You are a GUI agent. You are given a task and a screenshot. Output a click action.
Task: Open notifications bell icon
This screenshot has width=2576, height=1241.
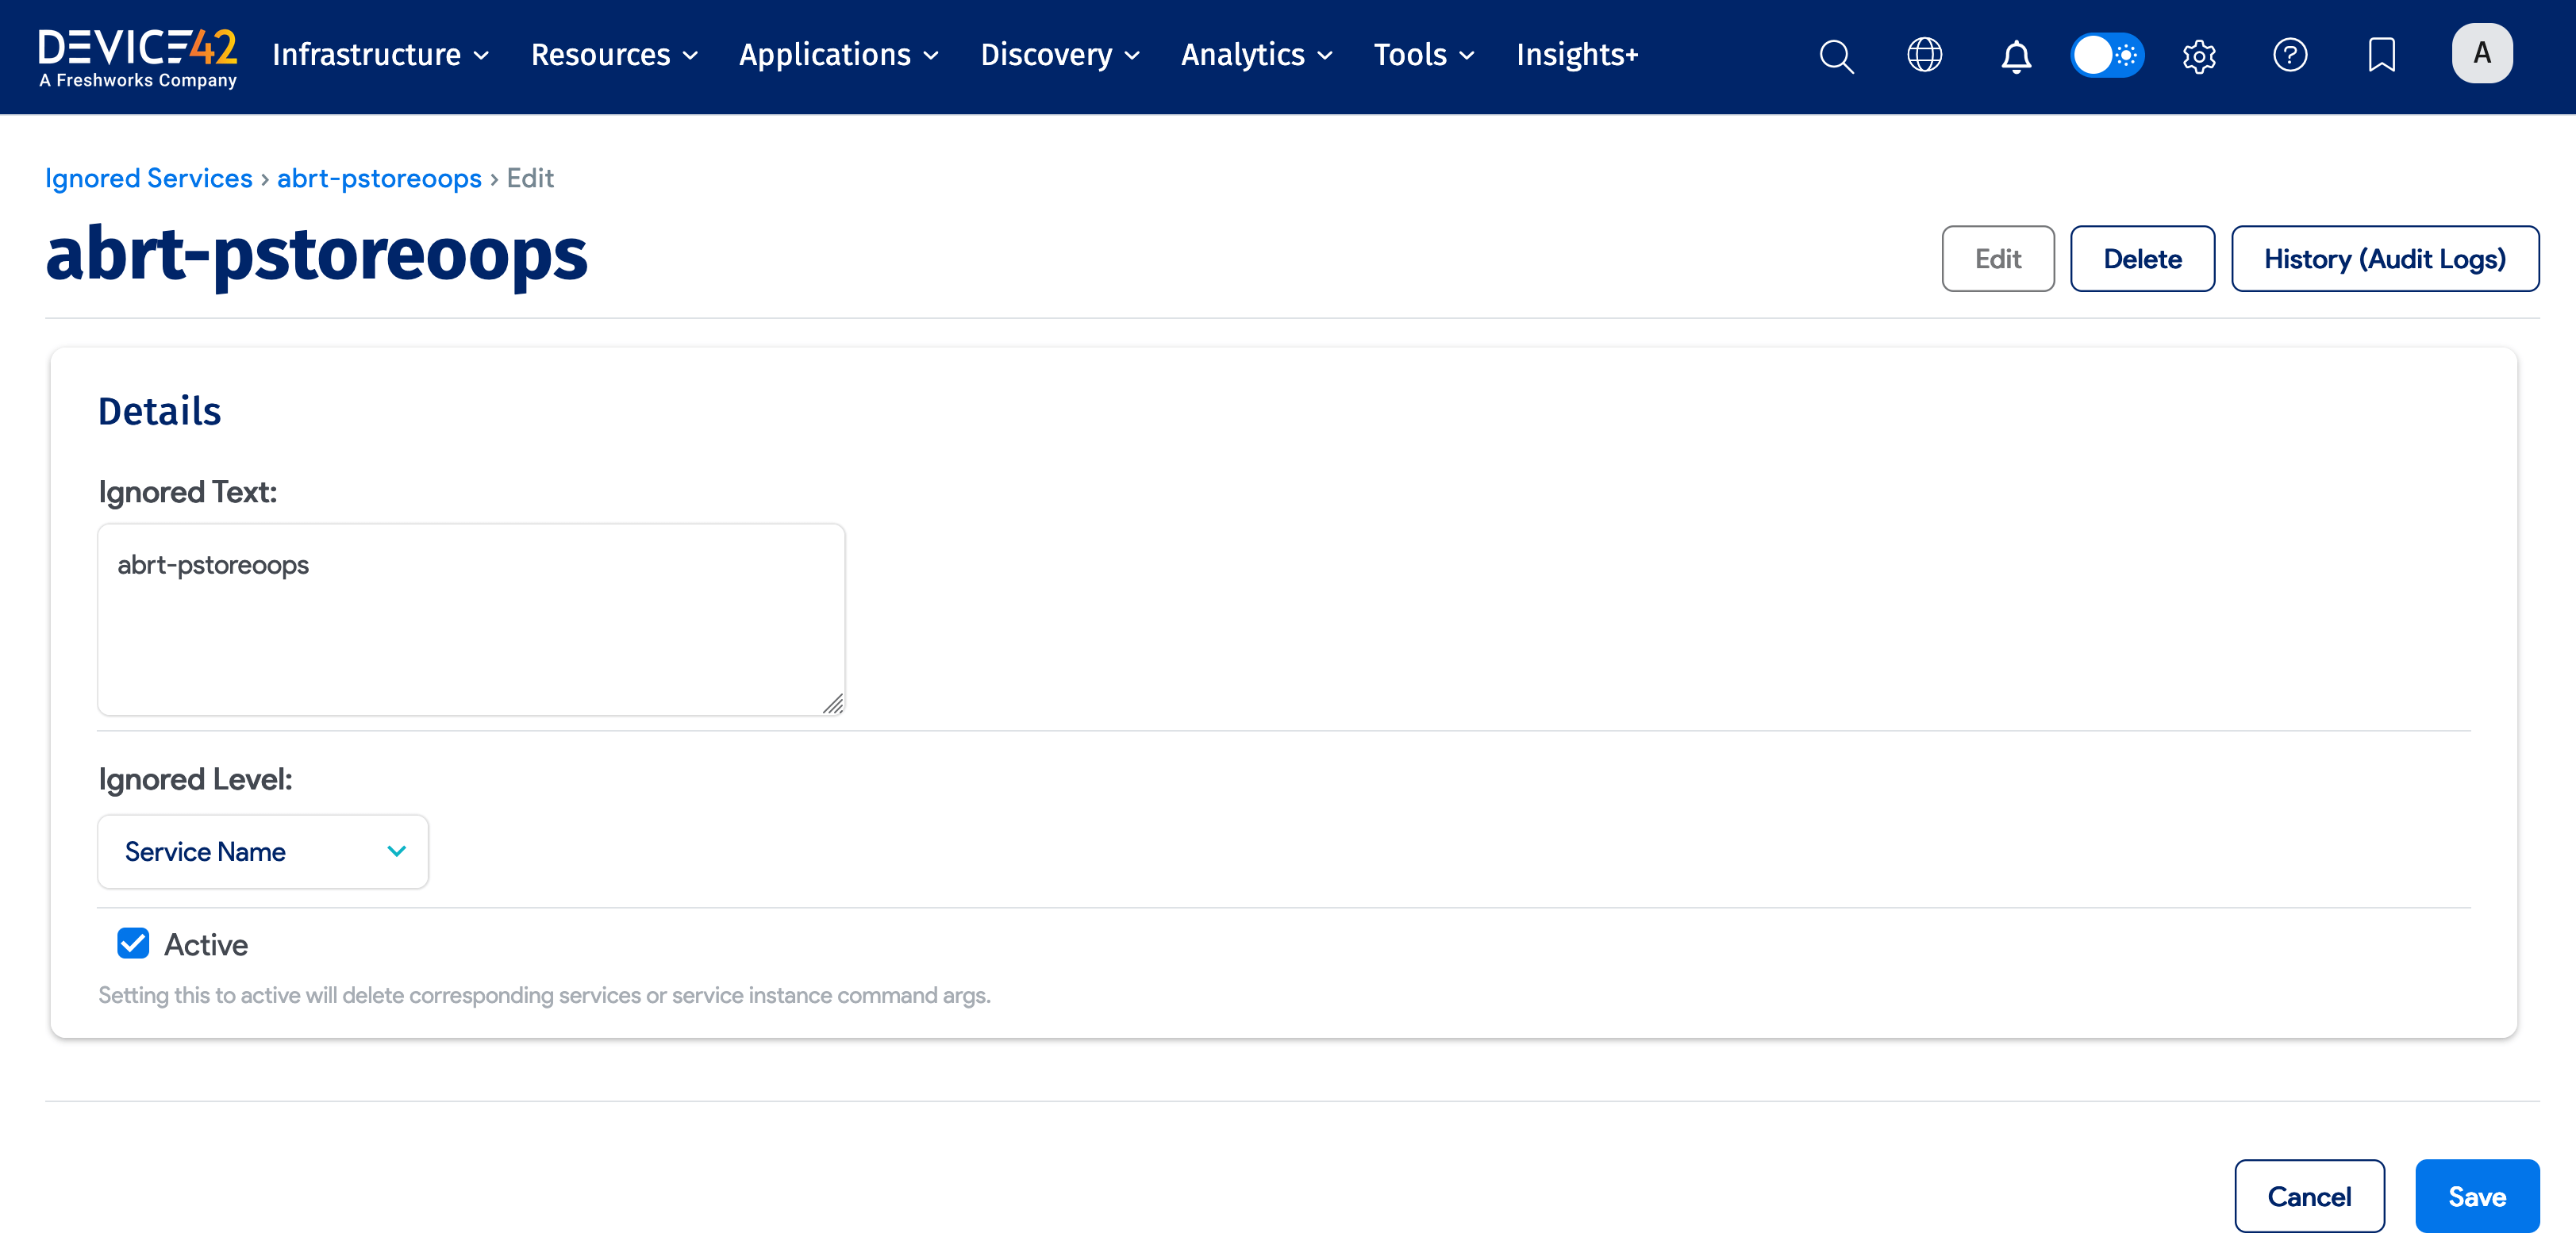pyautogui.click(x=2016, y=56)
